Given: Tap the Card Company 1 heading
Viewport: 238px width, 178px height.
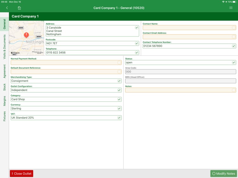Looking at the screenshot, I should coord(25,16).
